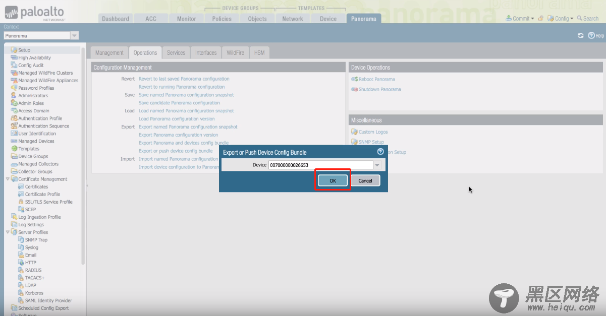The image size is (606, 316).
Task: Click Shutdown Panorama icon
Action: pos(354,89)
